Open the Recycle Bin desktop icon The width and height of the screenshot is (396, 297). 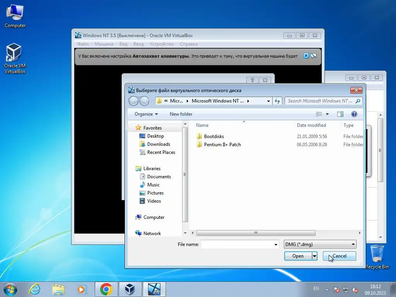click(377, 257)
